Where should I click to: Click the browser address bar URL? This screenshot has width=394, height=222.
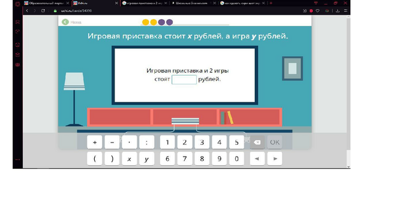point(76,11)
